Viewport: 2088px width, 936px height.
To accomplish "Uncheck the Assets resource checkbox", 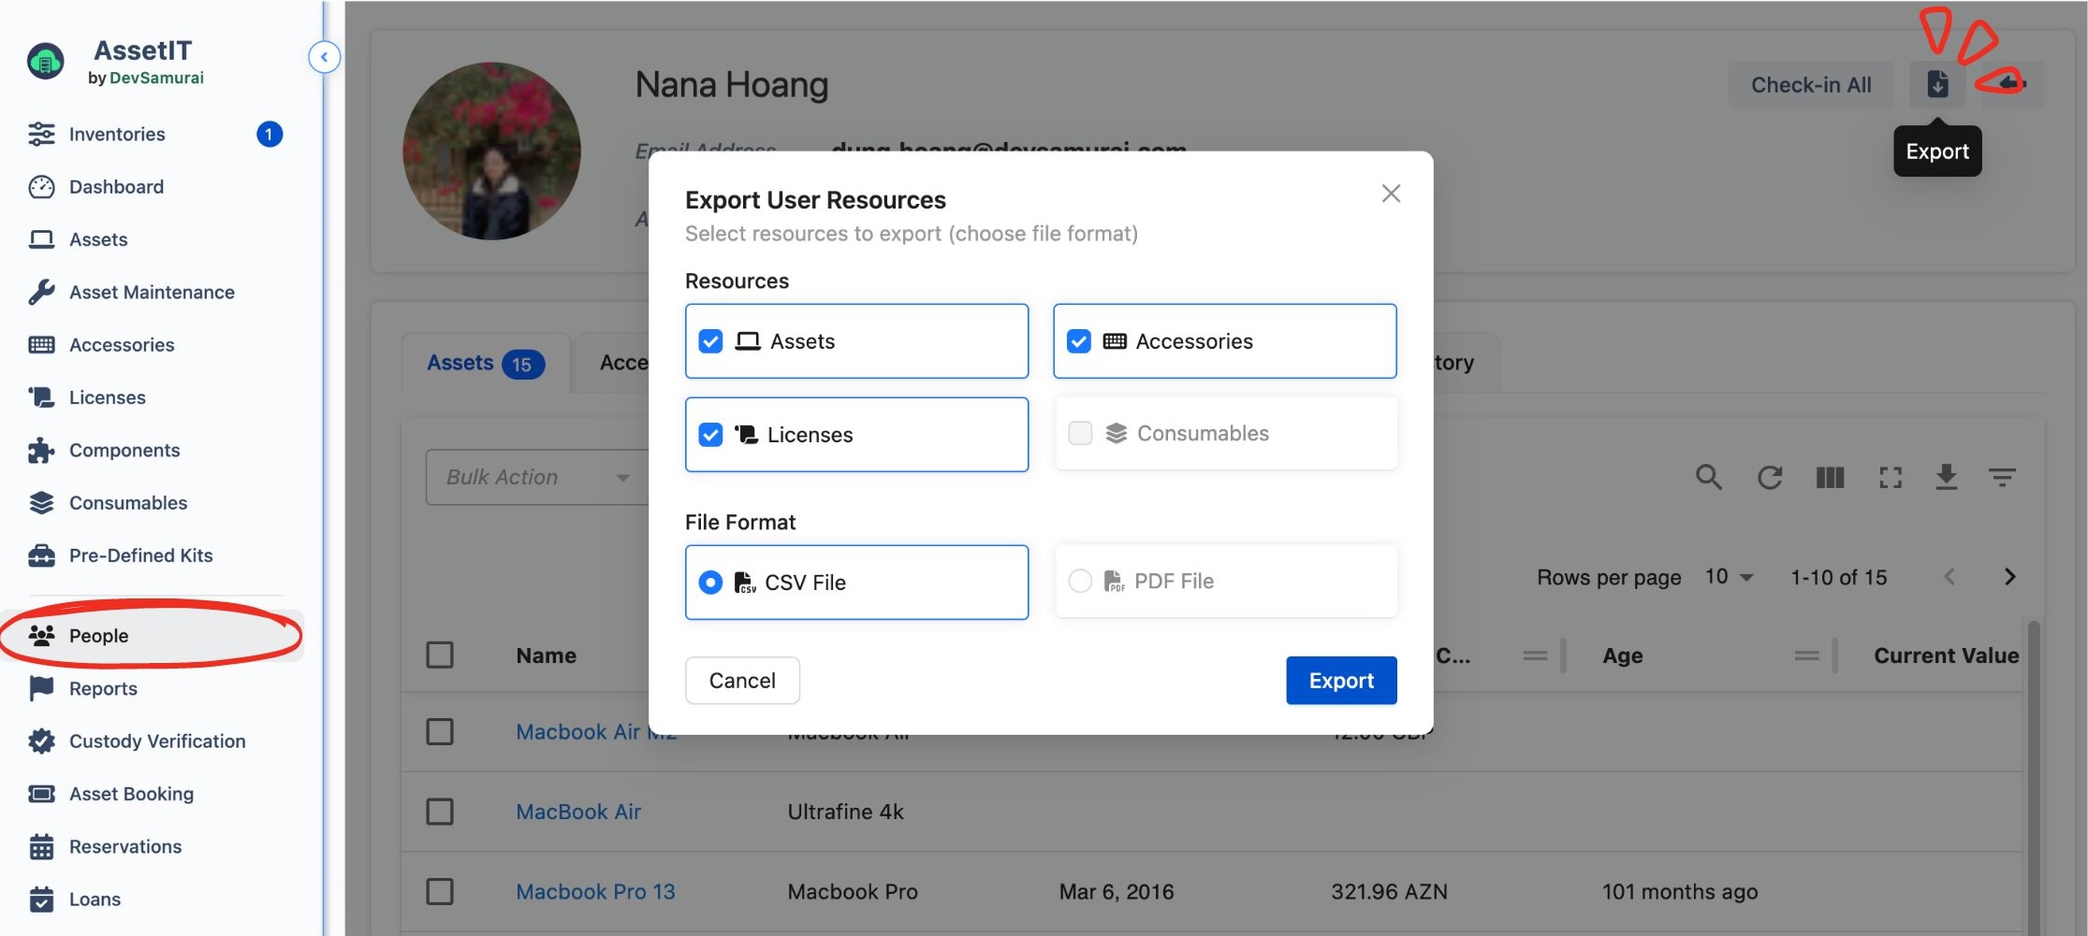I will pos(710,341).
